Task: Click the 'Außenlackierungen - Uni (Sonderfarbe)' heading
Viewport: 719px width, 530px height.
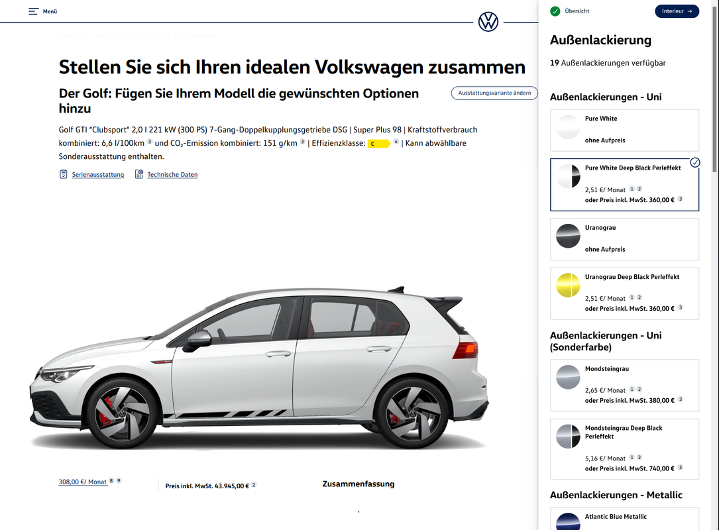Action: coord(606,341)
